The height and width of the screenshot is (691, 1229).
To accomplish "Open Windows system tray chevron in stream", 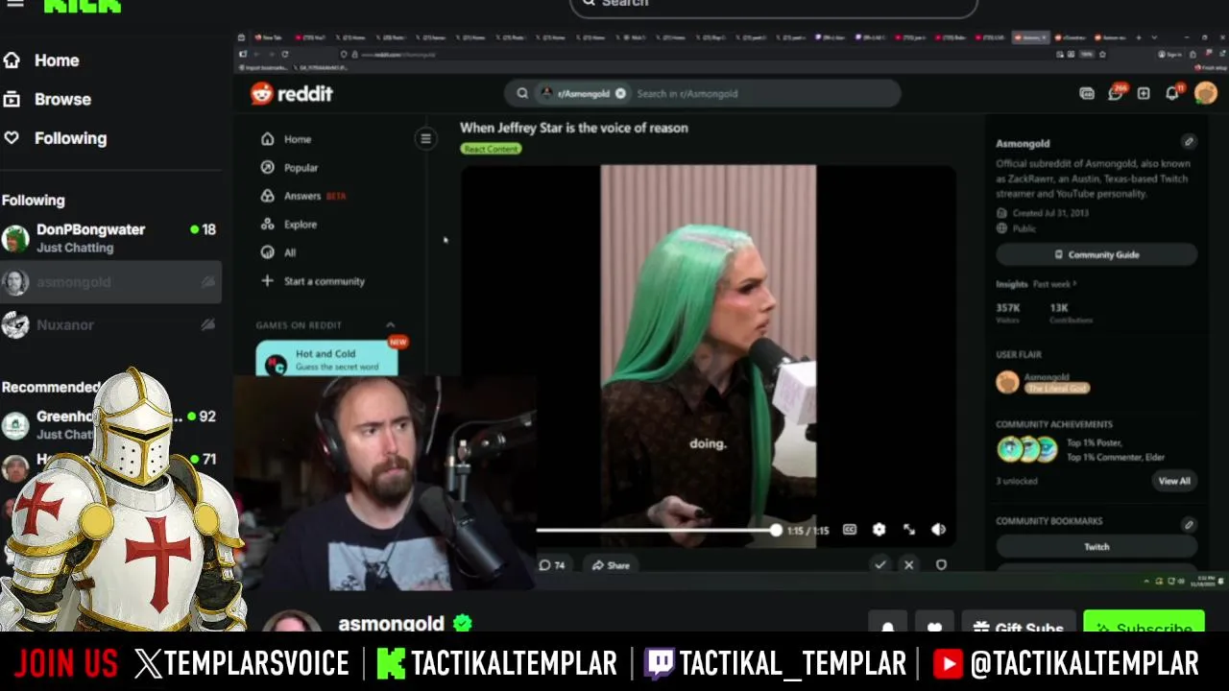I will point(1145,582).
